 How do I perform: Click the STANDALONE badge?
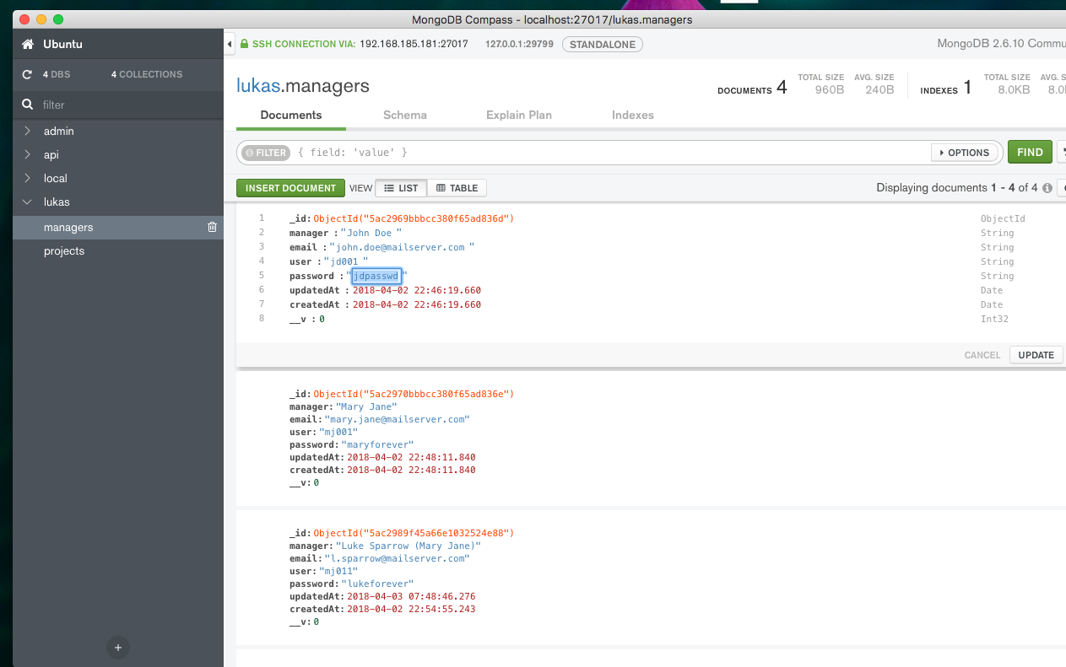[x=603, y=45]
